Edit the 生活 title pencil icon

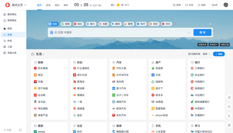point(43,54)
